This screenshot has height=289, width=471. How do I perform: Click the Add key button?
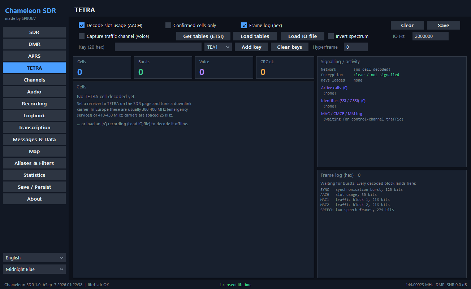251,47
